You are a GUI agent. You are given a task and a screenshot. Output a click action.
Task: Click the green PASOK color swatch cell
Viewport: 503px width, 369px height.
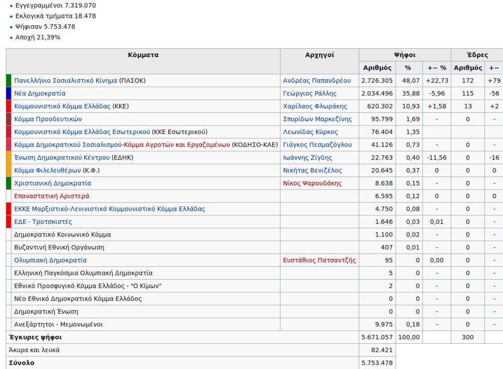coord(8,81)
